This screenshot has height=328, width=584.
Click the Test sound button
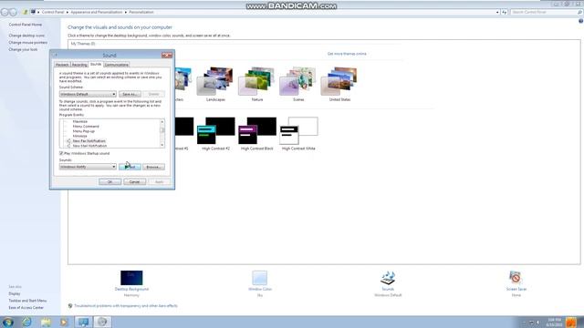[x=130, y=167]
